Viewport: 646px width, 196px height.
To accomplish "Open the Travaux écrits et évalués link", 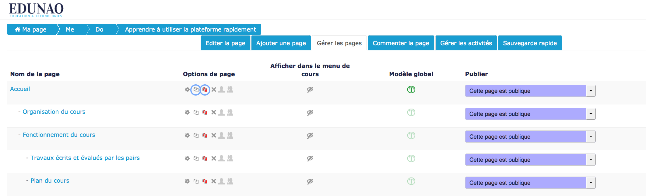I will 85,158.
